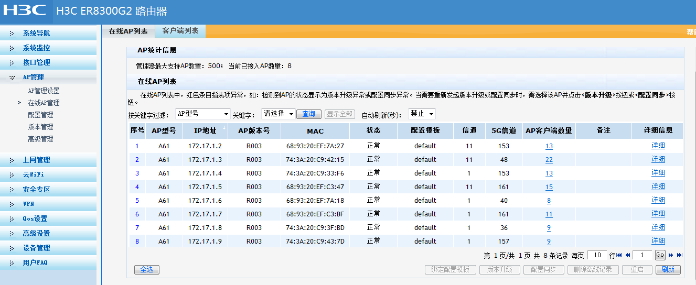Switch to the 客户端列表 tab
The image size is (696, 285).
tap(180, 31)
